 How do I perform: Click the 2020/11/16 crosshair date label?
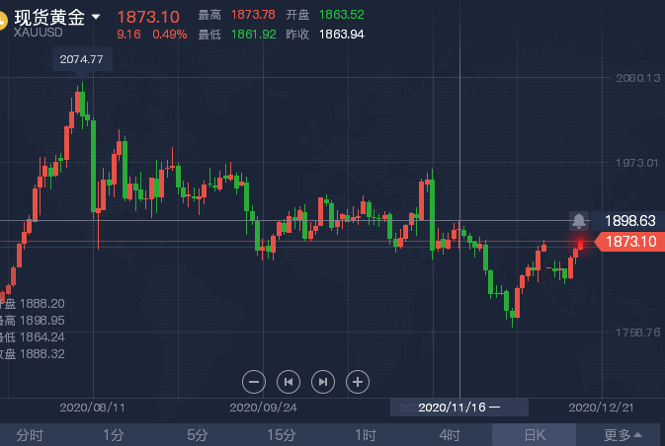tap(459, 407)
